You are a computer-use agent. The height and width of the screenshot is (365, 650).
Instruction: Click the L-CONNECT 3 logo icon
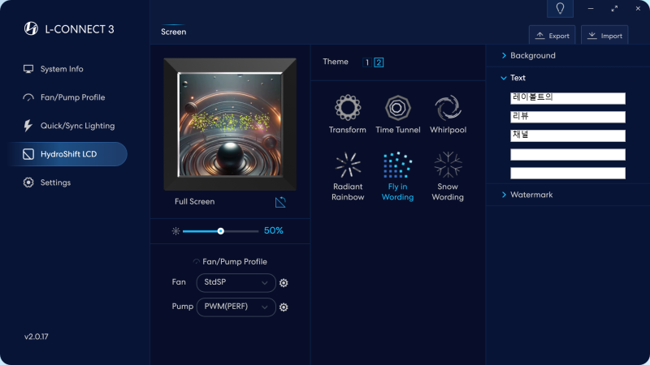[x=31, y=28]
